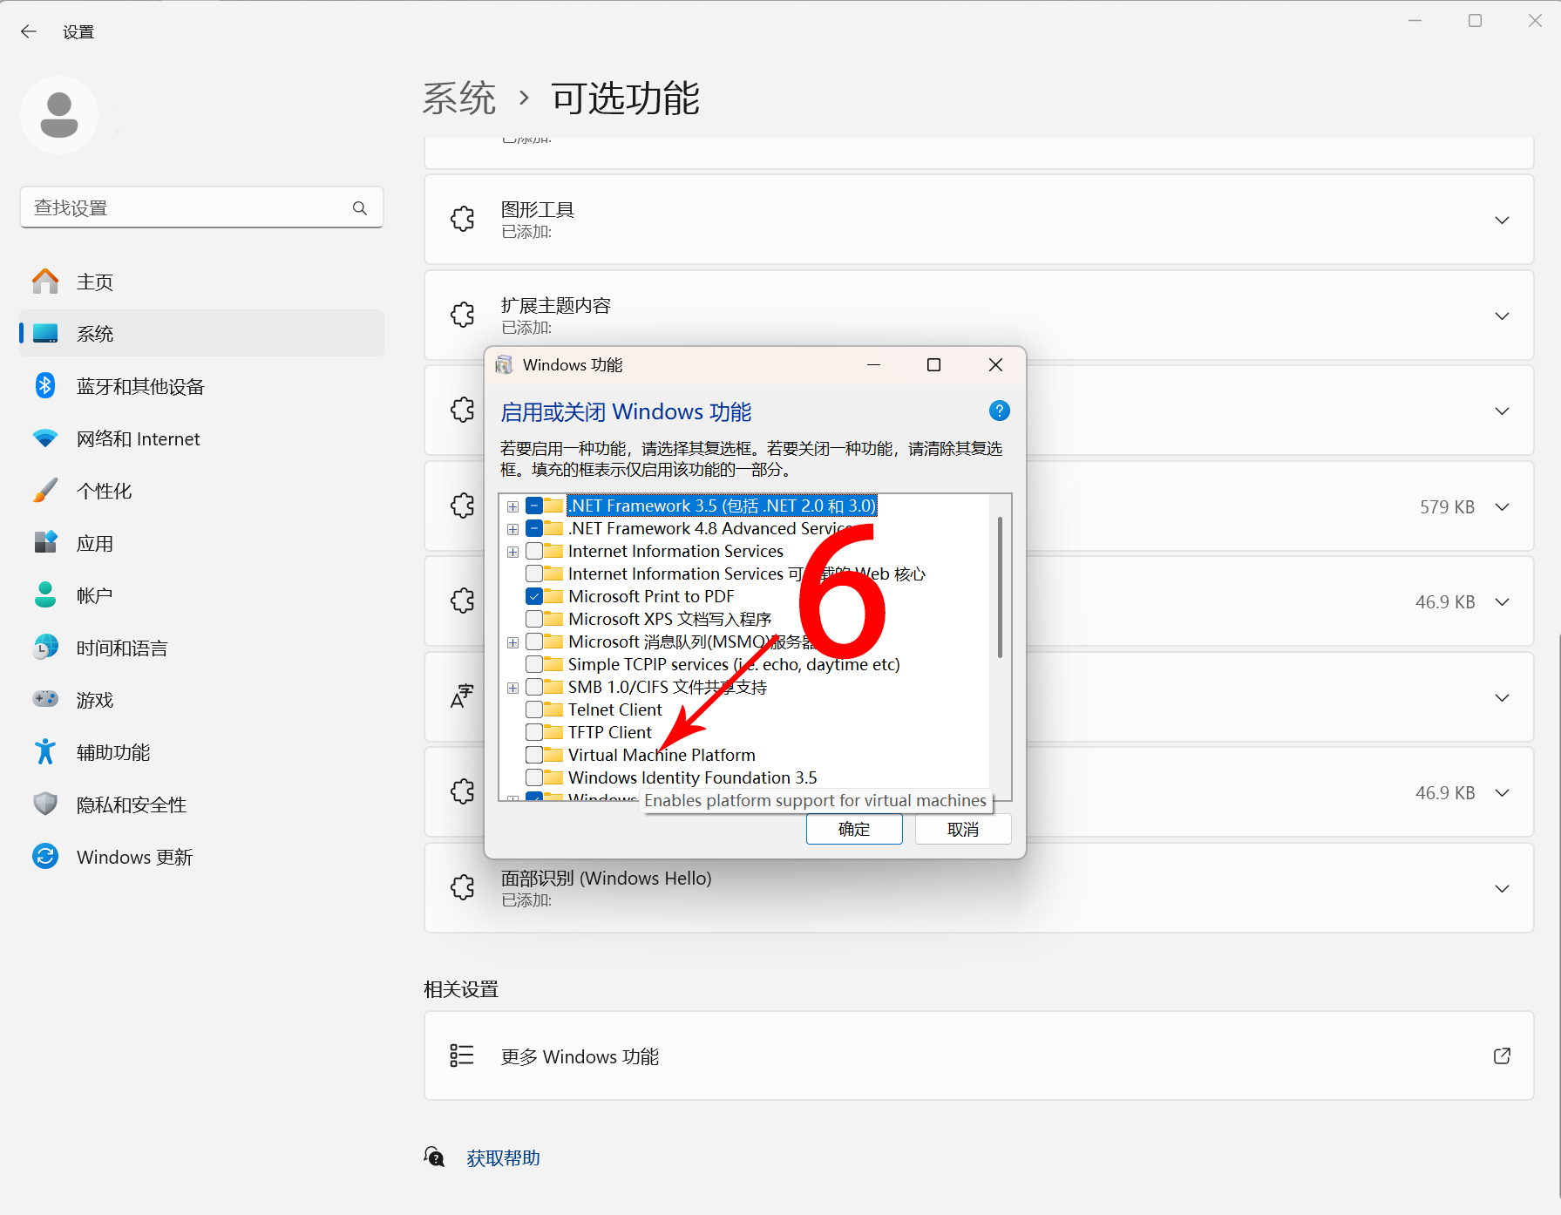
Task: Click the 获取帮助 help icon
Action: (x=435, y=1157)
